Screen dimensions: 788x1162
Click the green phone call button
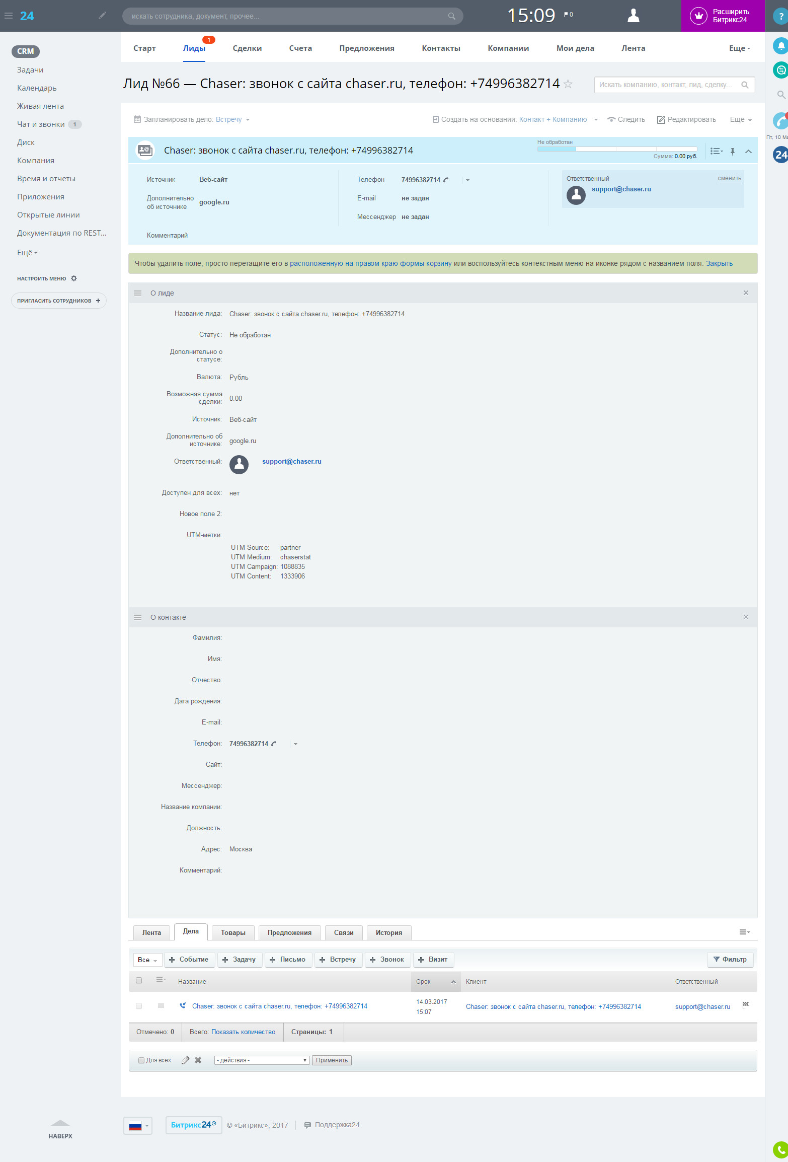coord(780,1149)
